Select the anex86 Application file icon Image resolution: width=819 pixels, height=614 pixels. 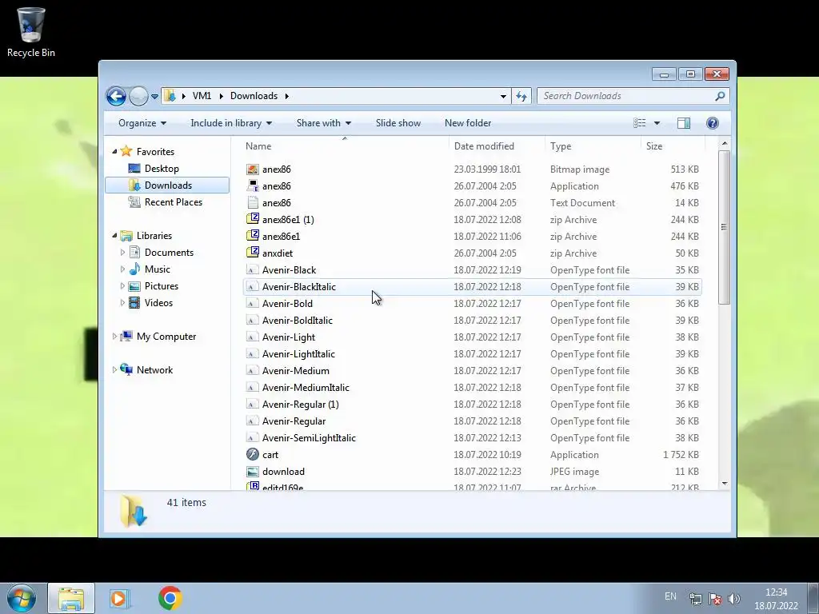252,185
